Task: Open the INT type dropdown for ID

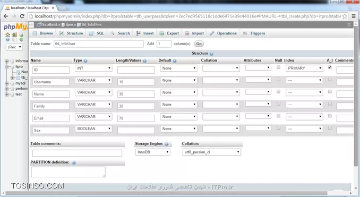Action: (93, 68)
